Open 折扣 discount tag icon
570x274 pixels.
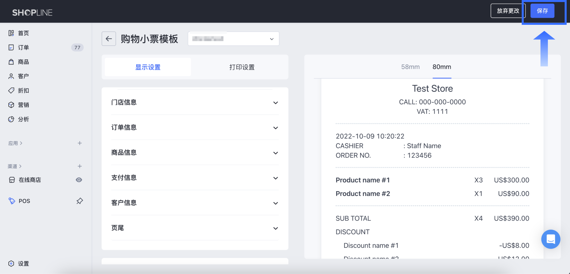11,91
